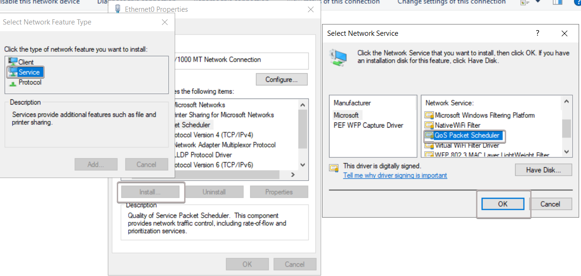The height and width of the screenshot is (276, 581).
Task: Select Microsoft in the Manufacturer list
Action: 346,115
